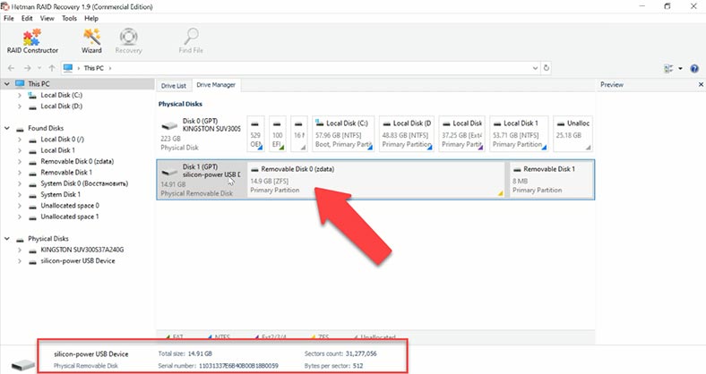This screenshot has height=374, width=706.
Task: Select Local Disk (C:) tree item
Action: [x=61, y=96]
